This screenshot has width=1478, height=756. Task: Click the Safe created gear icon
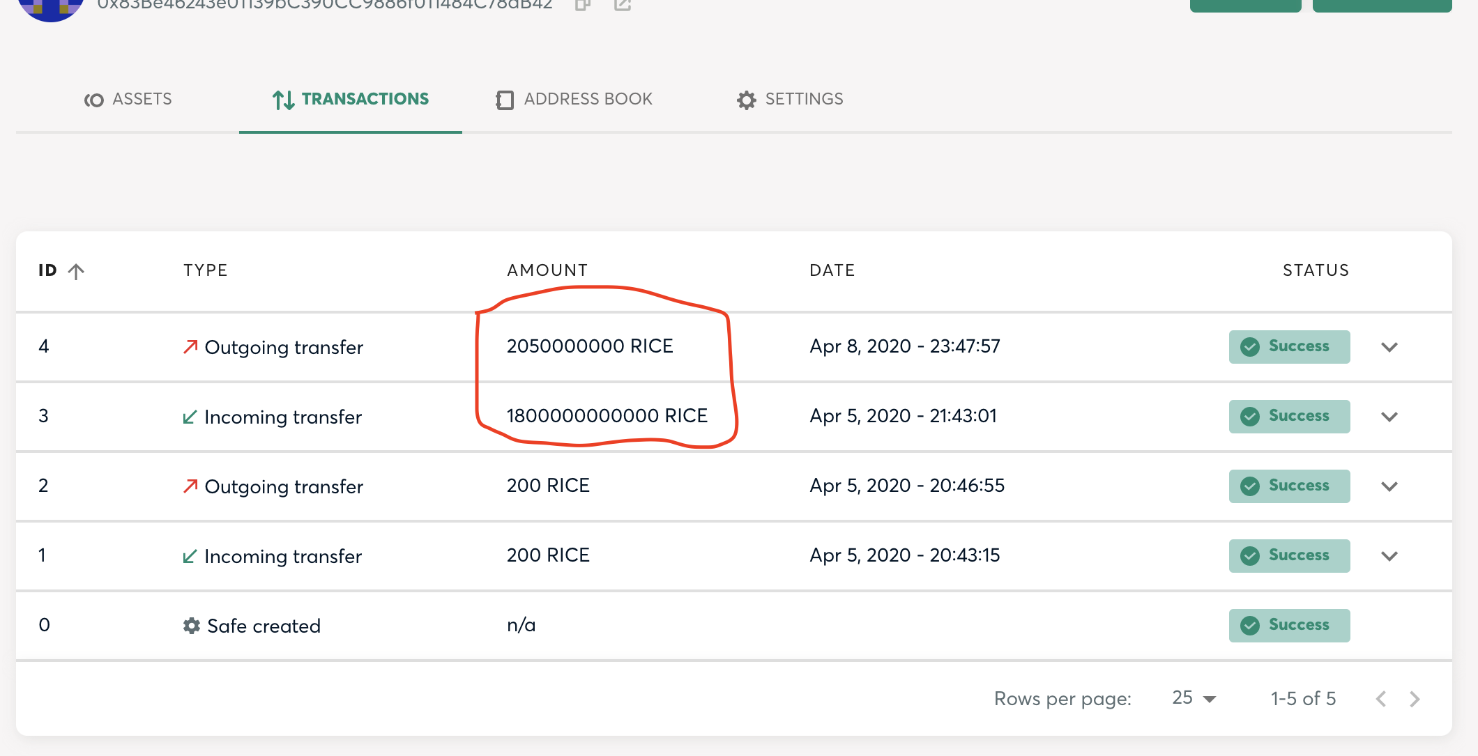click(192, 626)
